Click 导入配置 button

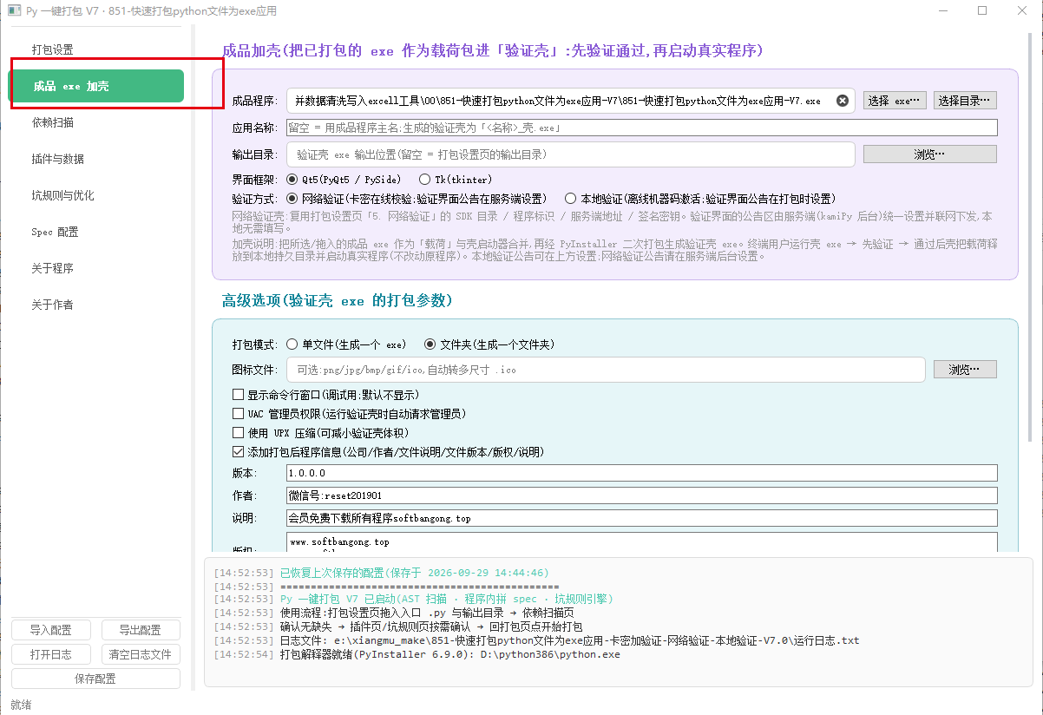[50, 630]
